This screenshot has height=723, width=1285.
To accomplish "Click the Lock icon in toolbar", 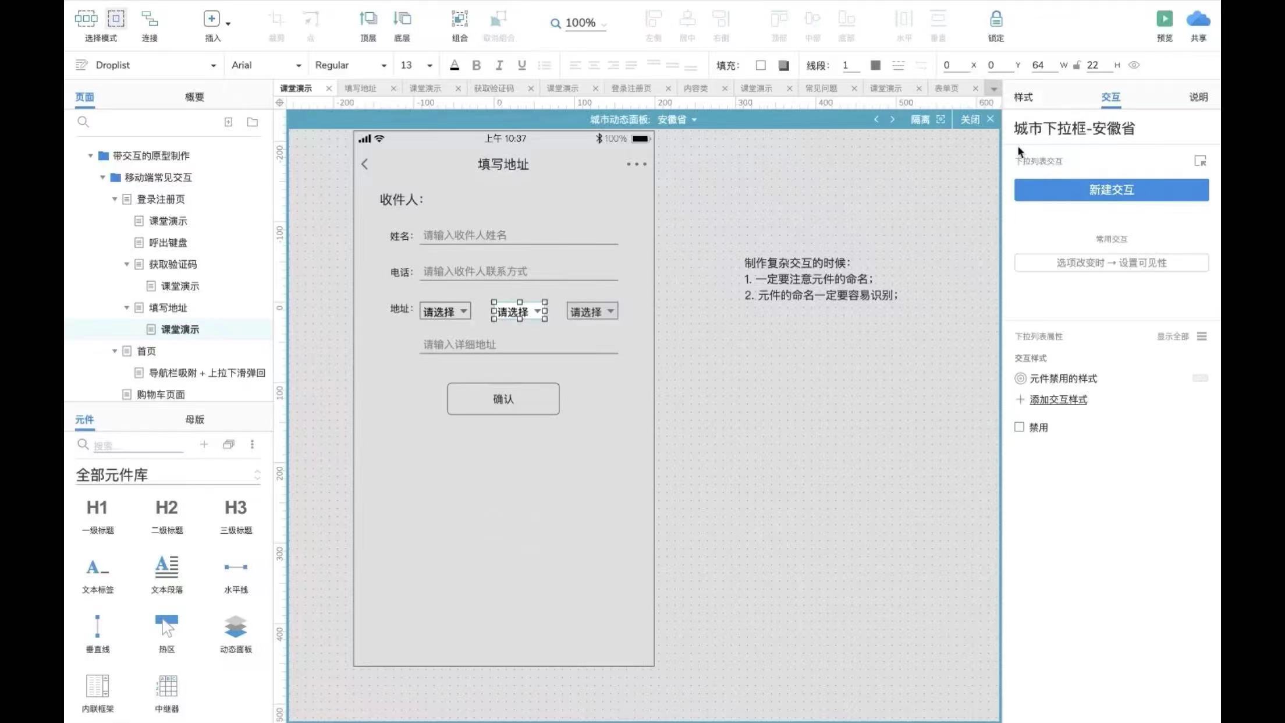I will [x=996, y=19].
